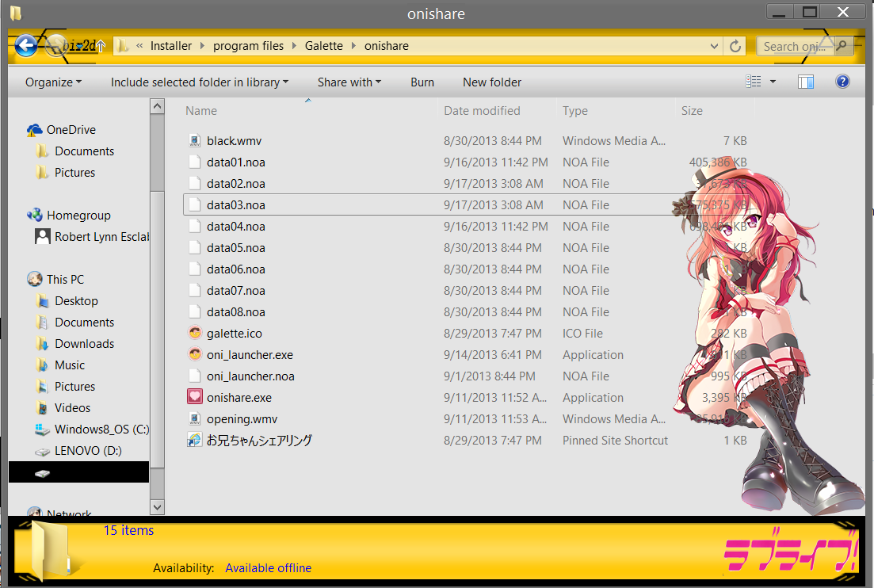874x588 pixels.
Task: Click the navigation pane scroll down arrow
Action: pyautogui.click(x=157, y=507)
